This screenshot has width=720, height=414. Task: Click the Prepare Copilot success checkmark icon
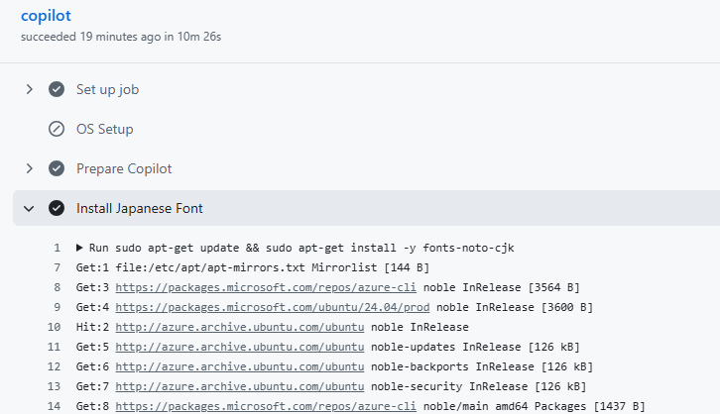(x=57, y=168)
